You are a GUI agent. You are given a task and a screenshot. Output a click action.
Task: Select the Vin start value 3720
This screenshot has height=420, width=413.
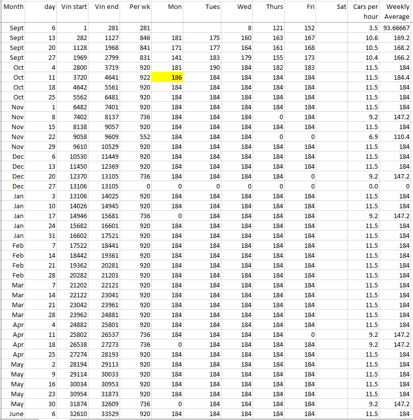(x=74, y=77)
